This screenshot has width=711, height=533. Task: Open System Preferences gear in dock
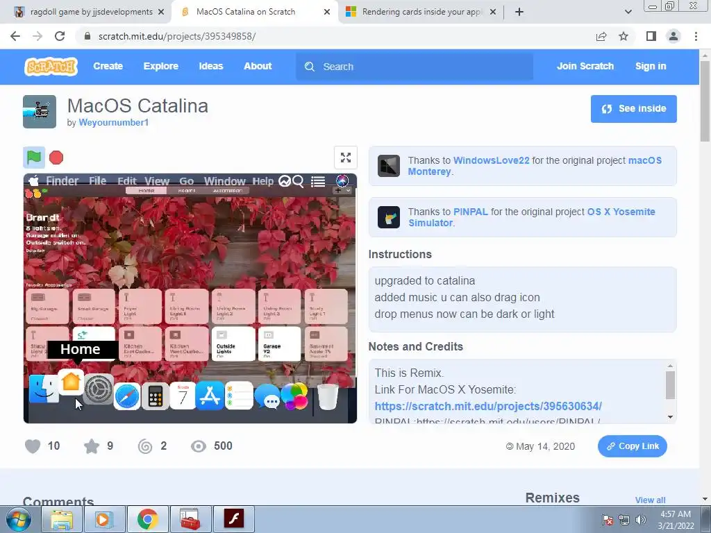99,389
